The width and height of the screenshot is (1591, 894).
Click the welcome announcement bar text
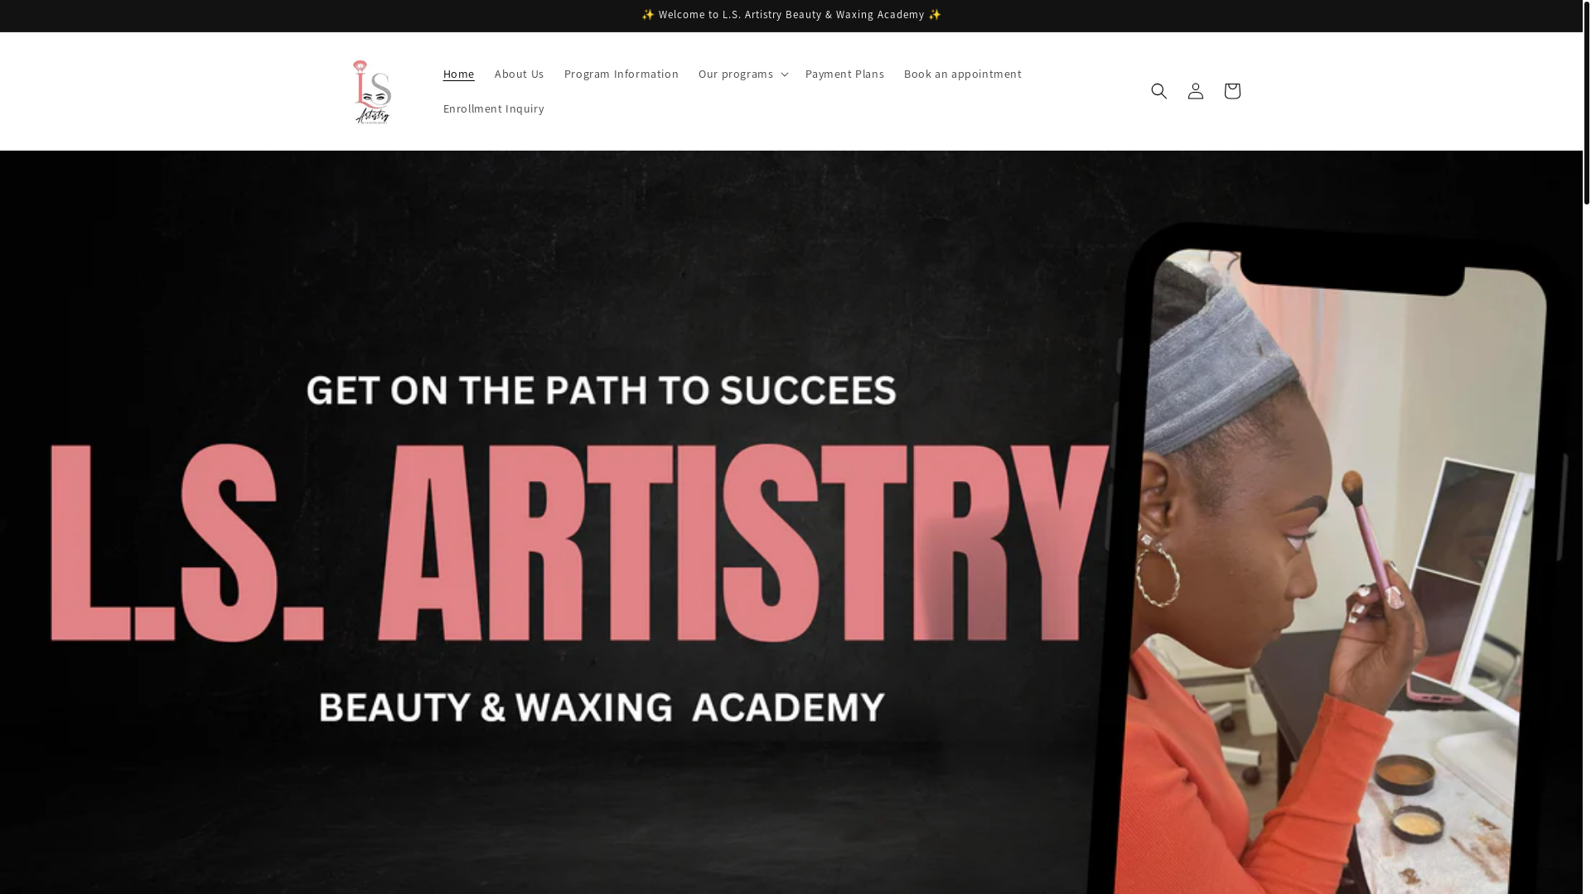pyautogui.click(x=791, y=15)
